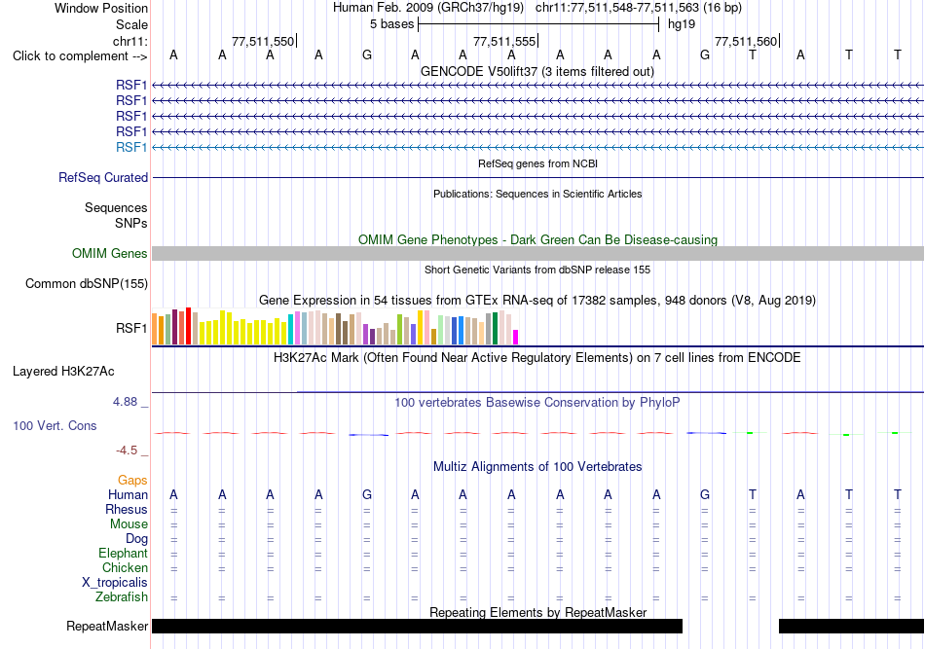This screenshot has height=649, width=925.
Task: Click ruler position marker 77,511,555
Action: tap(505, 41)
